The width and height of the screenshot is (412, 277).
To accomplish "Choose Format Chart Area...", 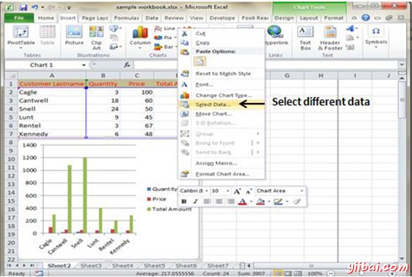I will pyautogui.click(x=221, y=174).
